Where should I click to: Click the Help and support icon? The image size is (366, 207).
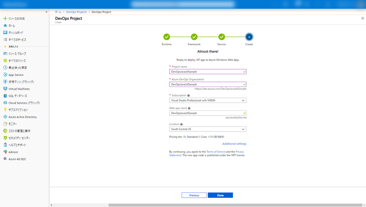click(5, 145)
